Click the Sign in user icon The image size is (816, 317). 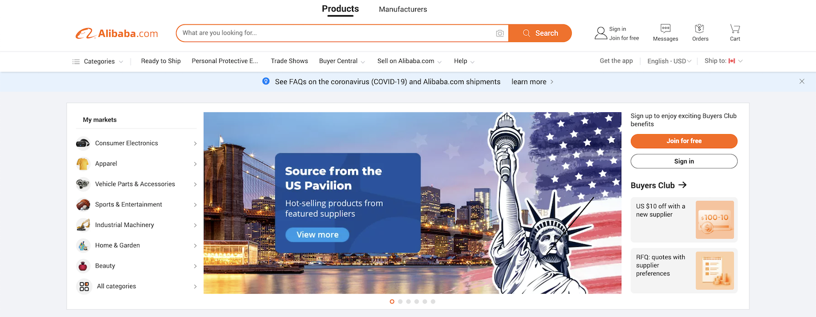[601, 33]
